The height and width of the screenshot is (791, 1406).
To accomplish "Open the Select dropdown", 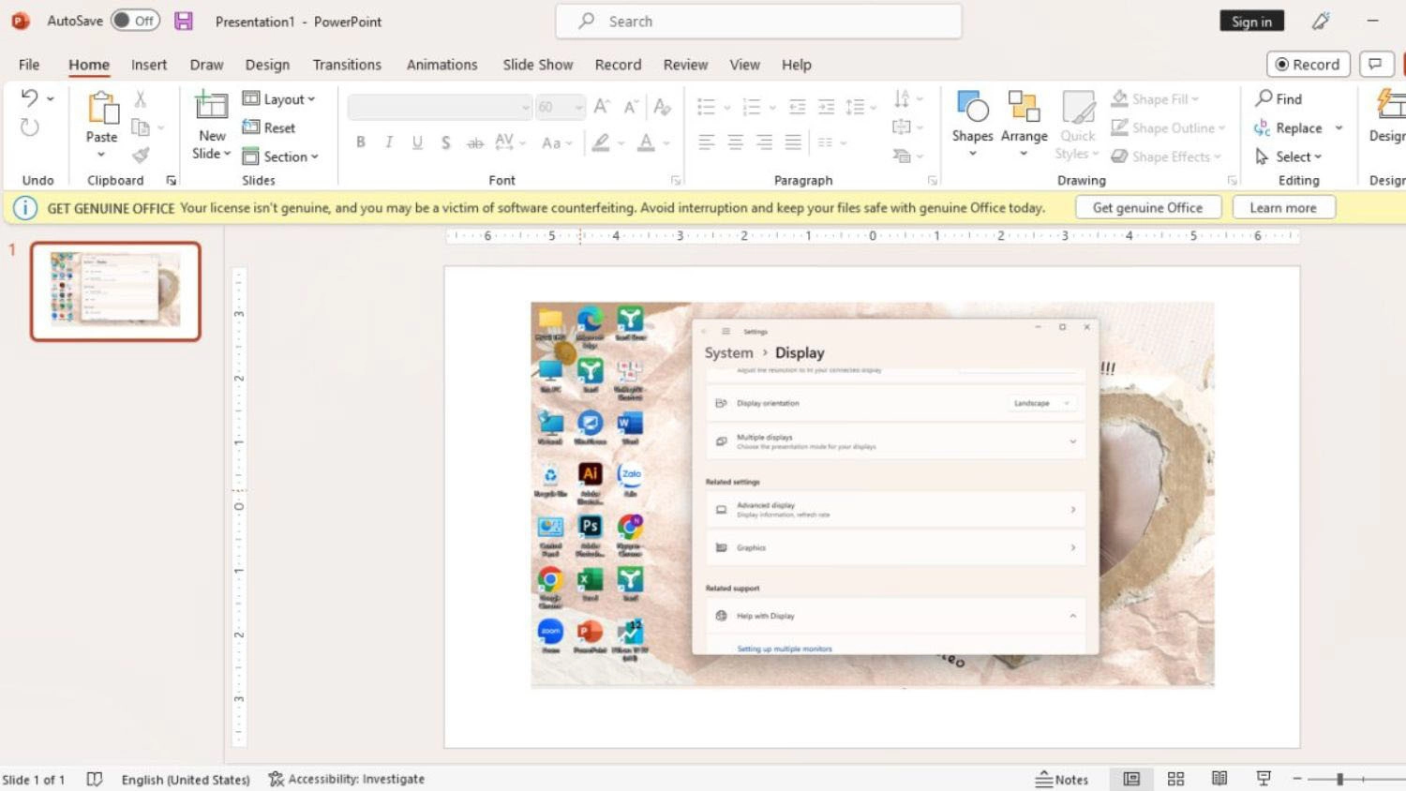I will (1289, 157).
